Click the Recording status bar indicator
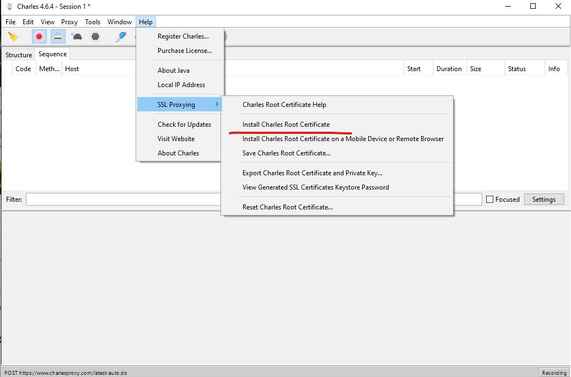The height and width of the screenshot is (377, 571). [554, 373]
